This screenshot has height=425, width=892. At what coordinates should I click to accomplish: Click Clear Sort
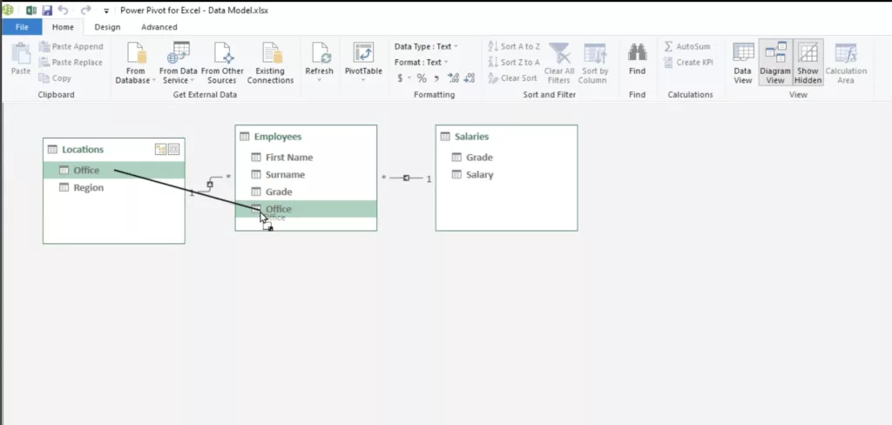pyautogui.click(x=512, y=78)
